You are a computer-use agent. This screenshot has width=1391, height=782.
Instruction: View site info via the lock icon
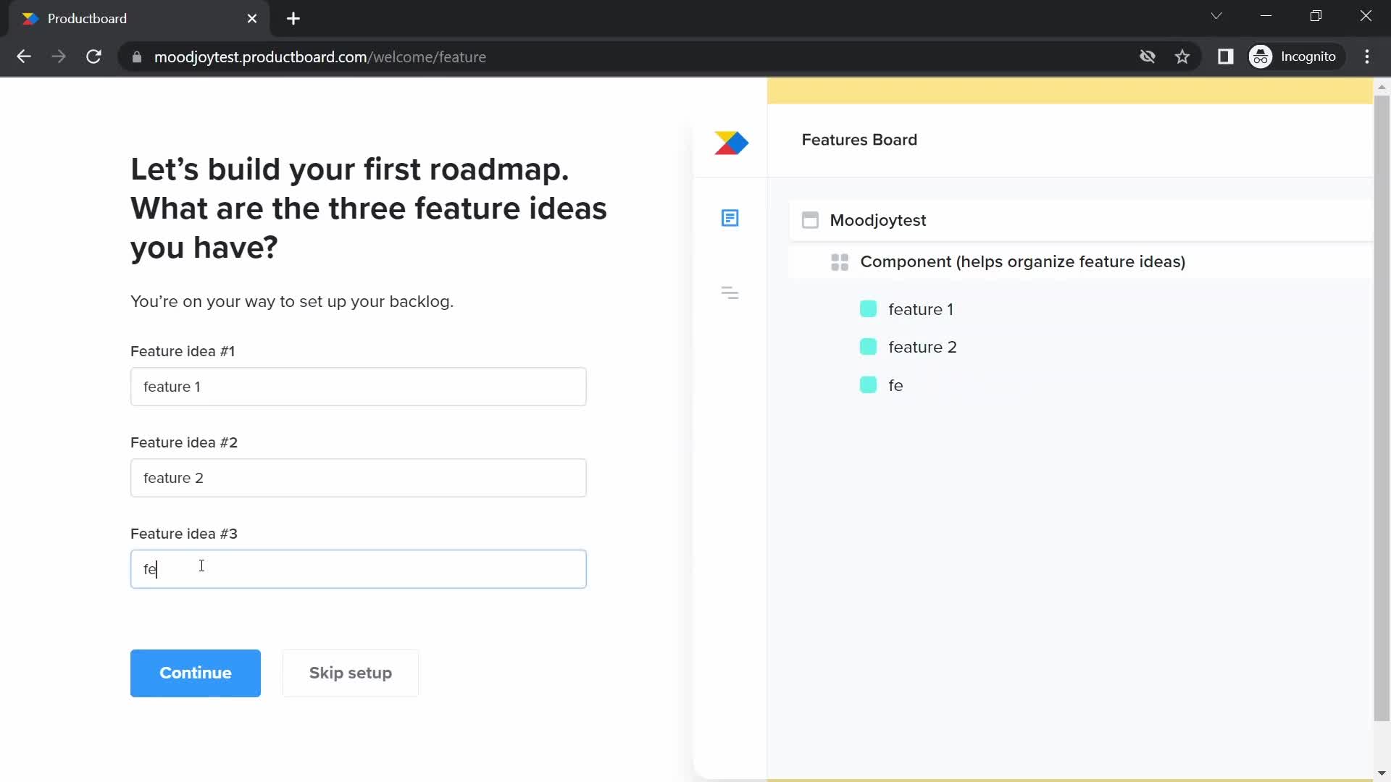coord(137,56)
